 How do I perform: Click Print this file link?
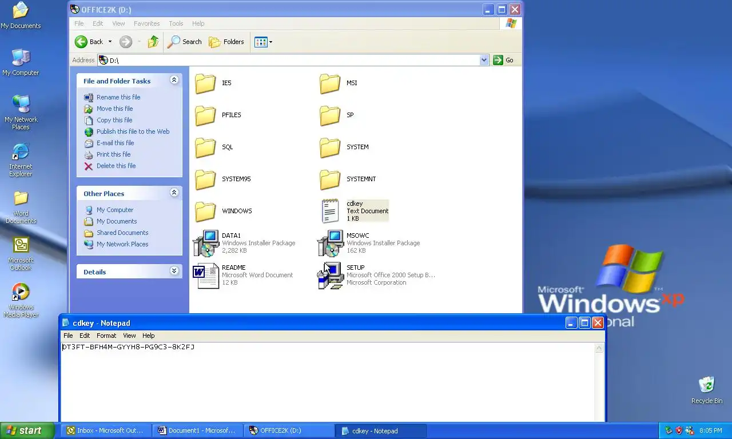coord(113,154)
